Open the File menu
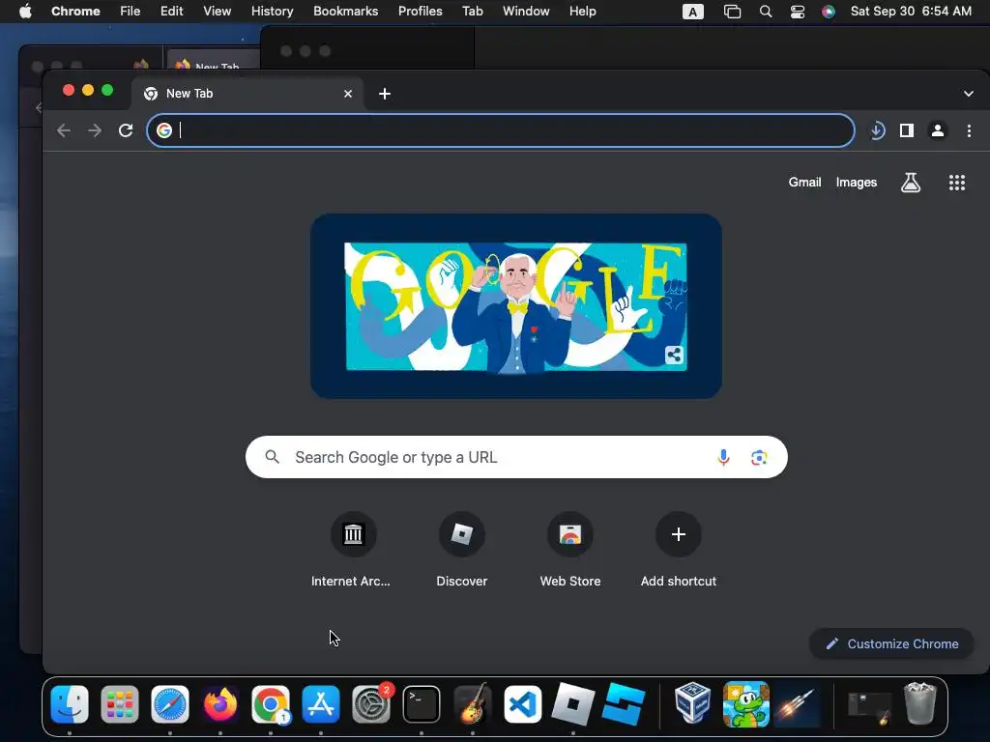The width and height of the screenshot is (990, 742). [131, 11]
